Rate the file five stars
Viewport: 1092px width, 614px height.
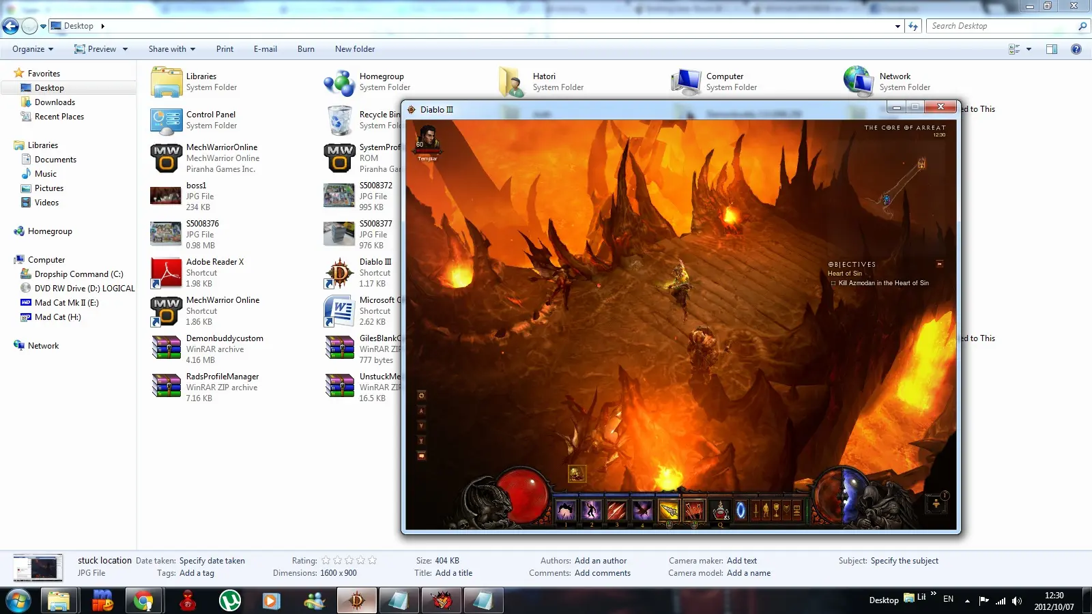pyautogui.click(x=372, y=561)
